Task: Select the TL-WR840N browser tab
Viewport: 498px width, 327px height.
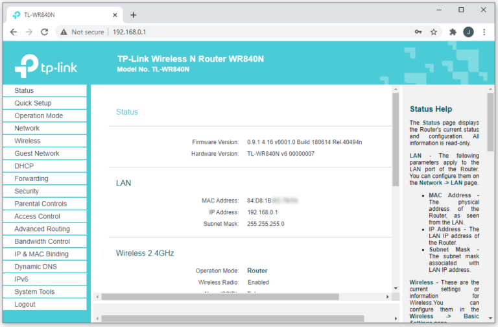Action: [x=64, y=15]
